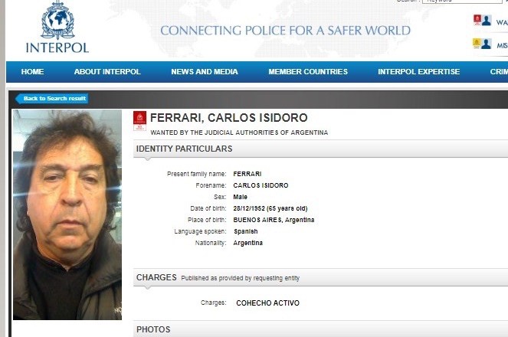This screenshot has width=508, height=337.
Task: Select the INTERPOL EXPERTISE menu item
Action: tap(418, 71)
